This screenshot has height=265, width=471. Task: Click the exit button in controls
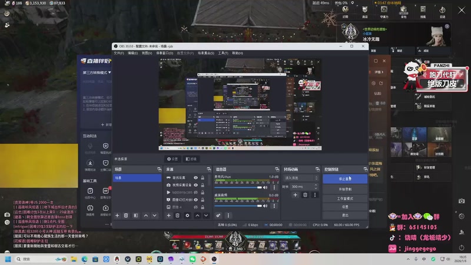click(x=345, y=216)
